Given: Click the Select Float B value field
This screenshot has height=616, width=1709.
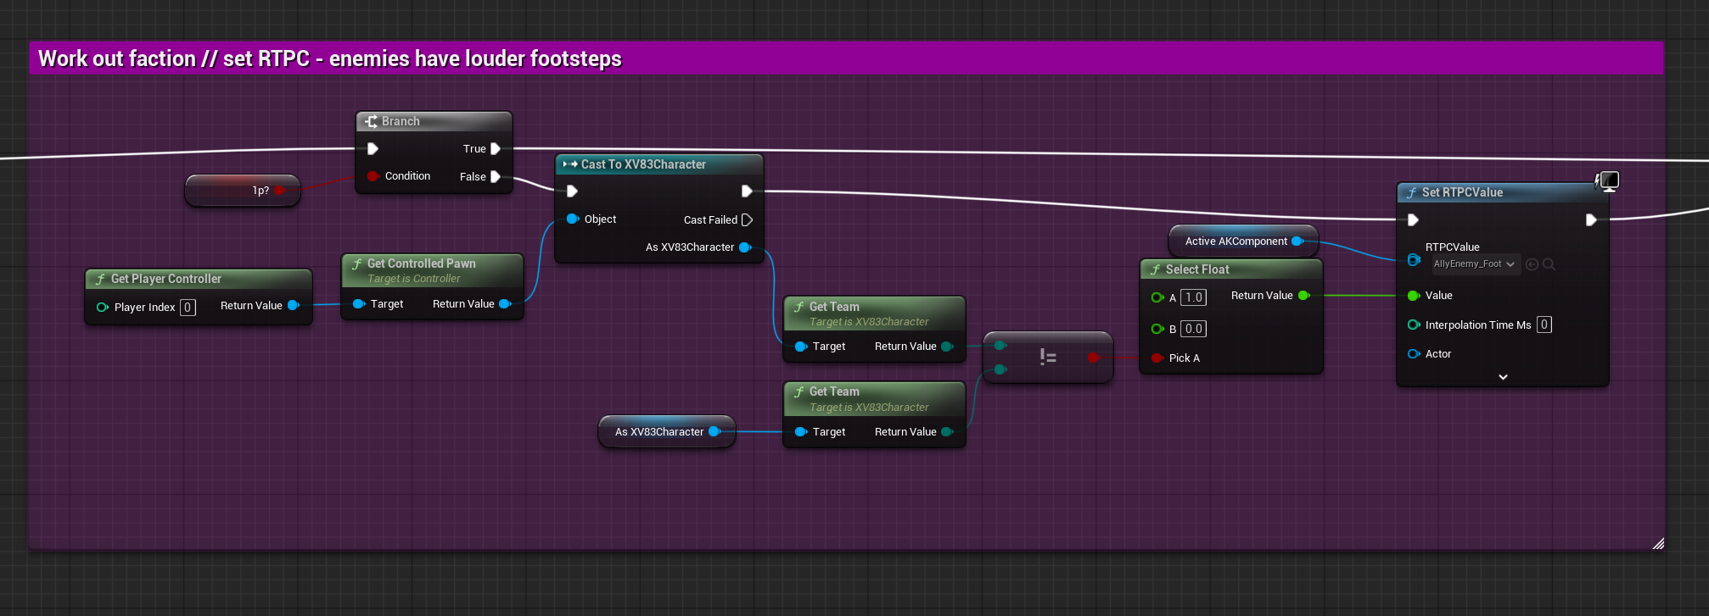Looking at the screenshot, I should click(x=1194, y=329).
